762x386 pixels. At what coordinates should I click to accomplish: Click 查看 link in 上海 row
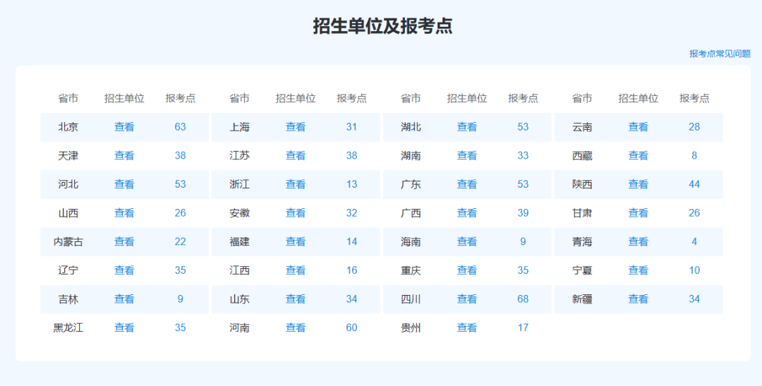point(296,127)
